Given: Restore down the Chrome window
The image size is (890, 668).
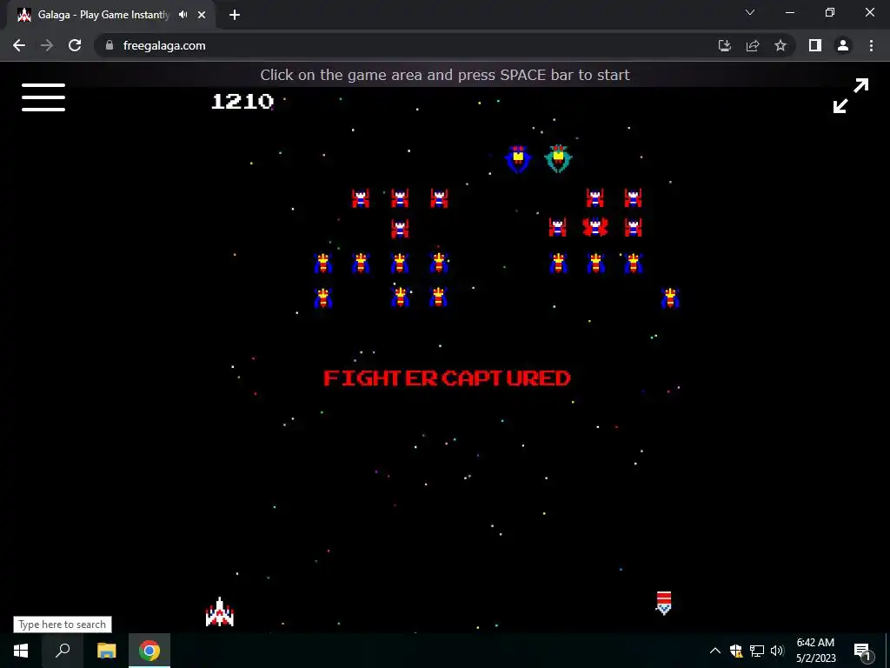Looking at the screenshot, I should pyautogui.click(x=830, y=12).
